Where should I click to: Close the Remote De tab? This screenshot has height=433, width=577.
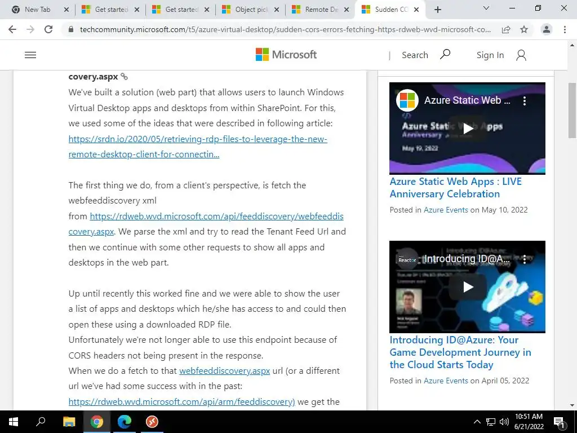coord(347,10)
